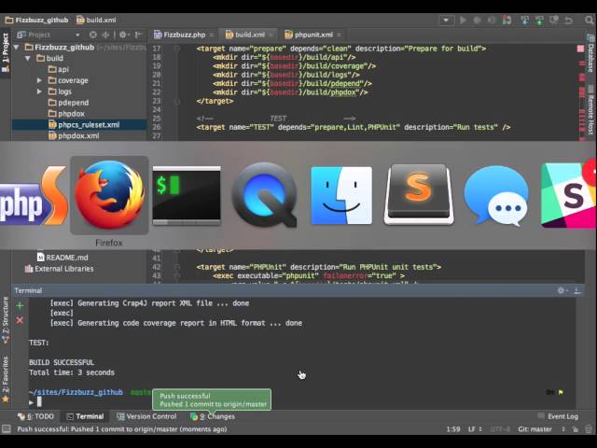Image resolution: width=597 pixels, height=448 pixels.
Task: Toggle the Remote Host side tool window
Action: (590, 110)
